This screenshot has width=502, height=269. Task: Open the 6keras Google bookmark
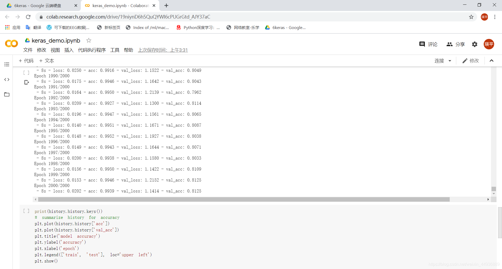pos(285,27)
